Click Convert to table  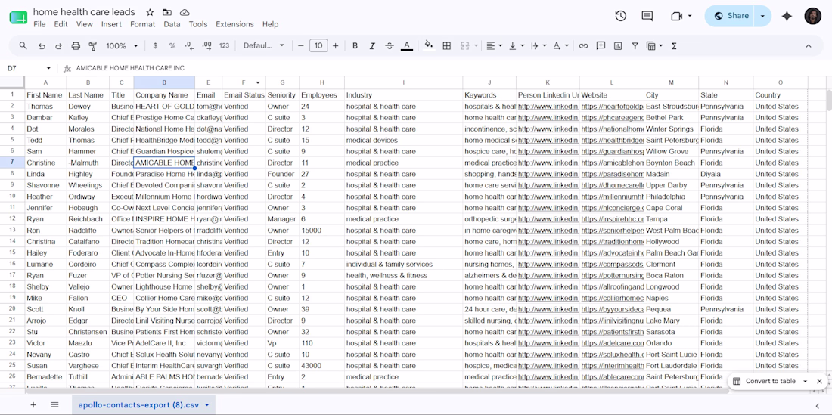(x=770, y=381)
